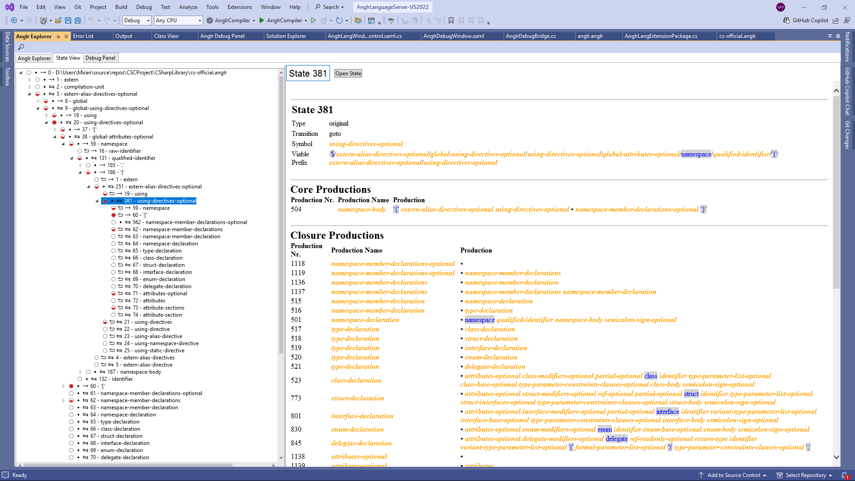
Task: Open the Extensions menu
Action: (x=239, y=7)
